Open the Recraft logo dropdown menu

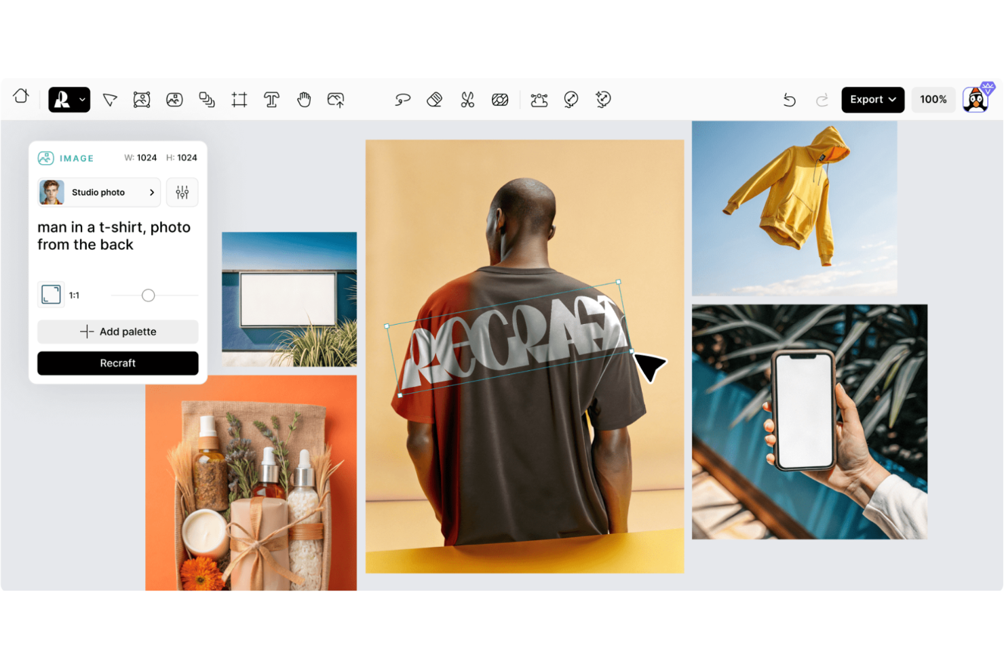pos(69,100)
